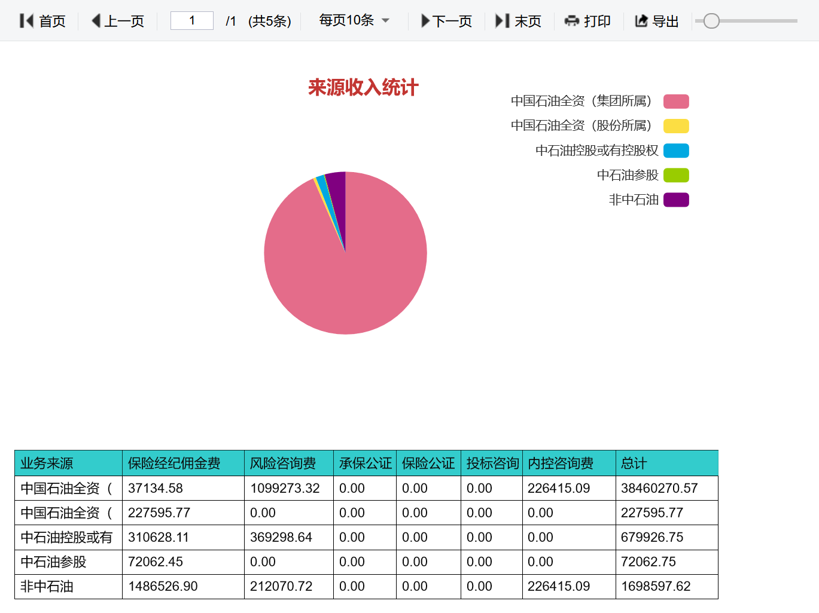Click yellow swatch for 中国石油全资（股份所属）

(676, 126)
